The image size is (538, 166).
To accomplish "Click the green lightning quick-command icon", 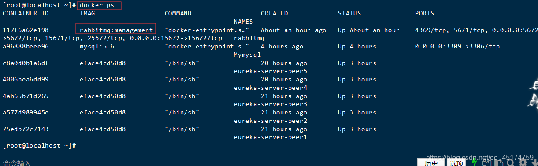I will 474,162.
